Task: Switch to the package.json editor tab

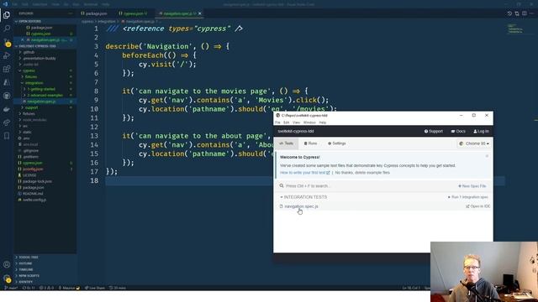Action: point(94,13)
